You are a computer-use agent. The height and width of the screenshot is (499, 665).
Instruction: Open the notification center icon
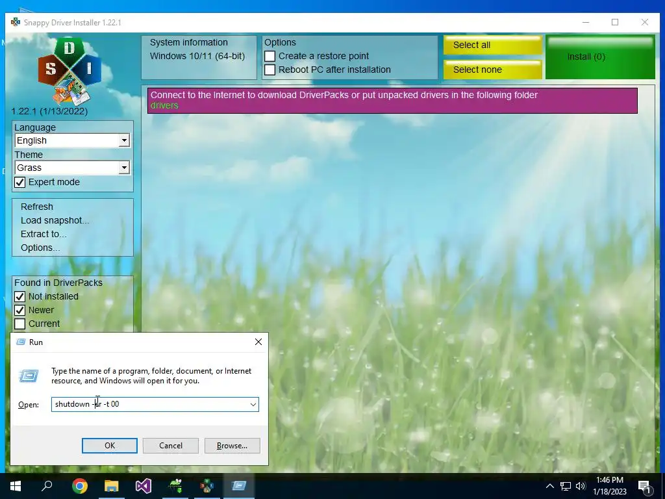[645, 486]
